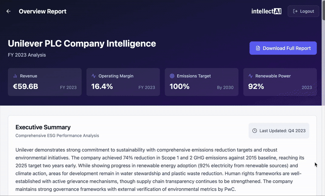
Task: Select the 16.4% operating margin card
Action: (x=123, y=82)
